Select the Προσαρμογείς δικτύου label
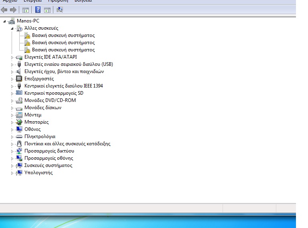This screenshot has height=228, width=308. point(49,151)
